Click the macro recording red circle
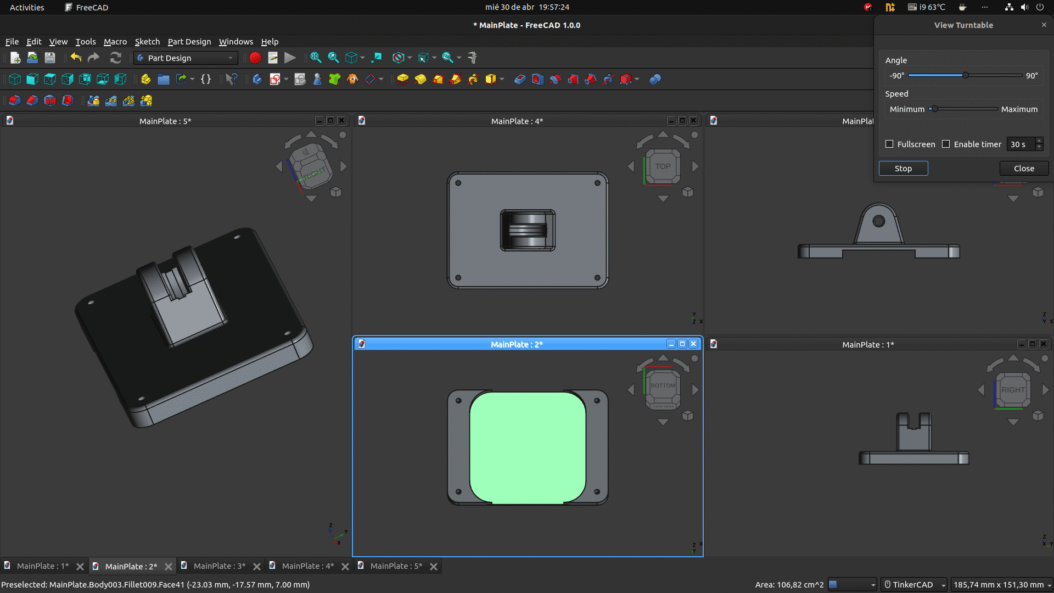1054x593 pixels. 255,58
